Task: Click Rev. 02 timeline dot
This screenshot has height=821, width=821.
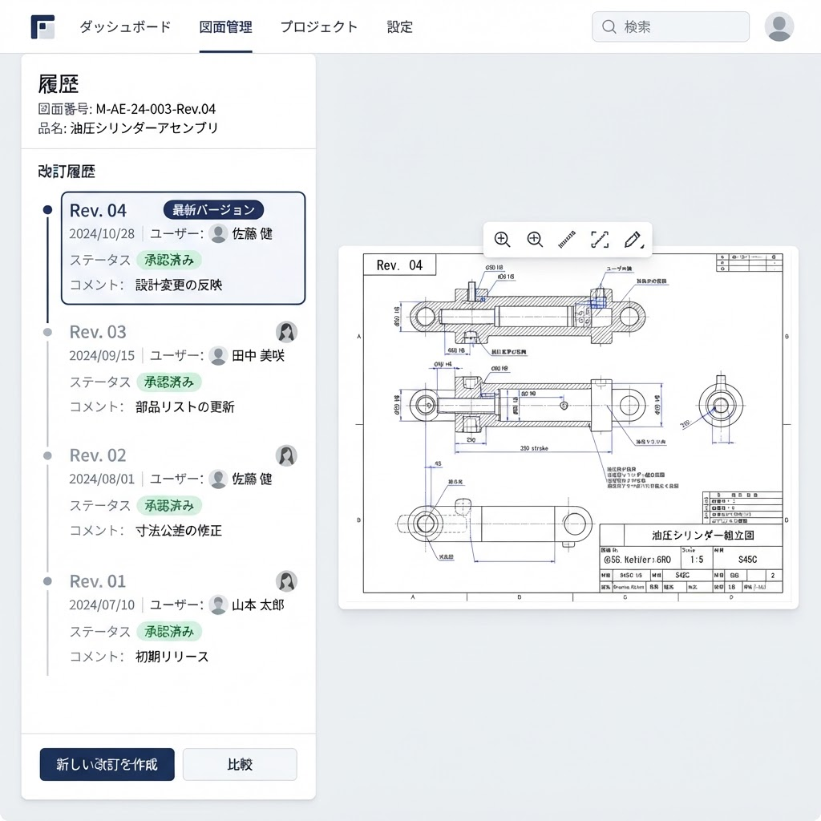Action: pos(47,455)
